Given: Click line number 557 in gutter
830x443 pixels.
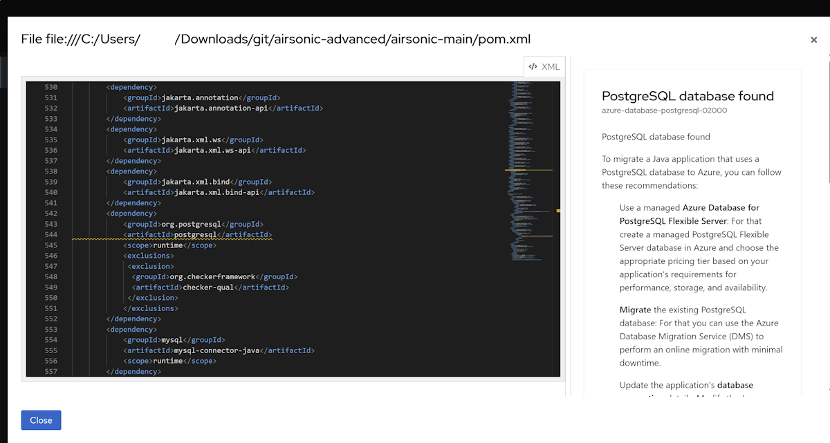Looking at the screenshot, I should pyautogui.click(x=50, y=372).
